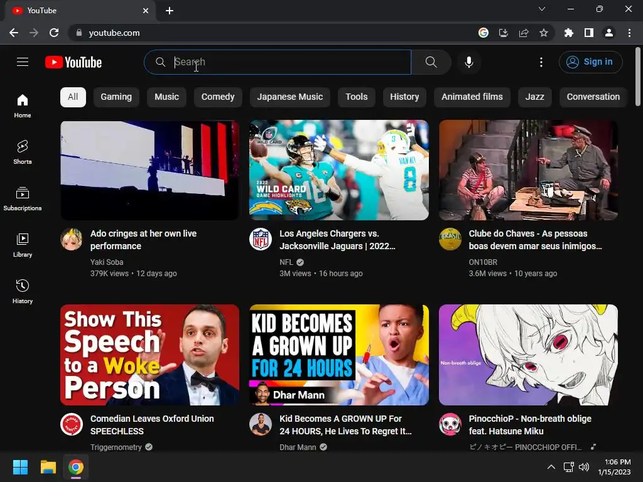Go to Home in the sidebar
Screen dimensions: 643x482
23,105
